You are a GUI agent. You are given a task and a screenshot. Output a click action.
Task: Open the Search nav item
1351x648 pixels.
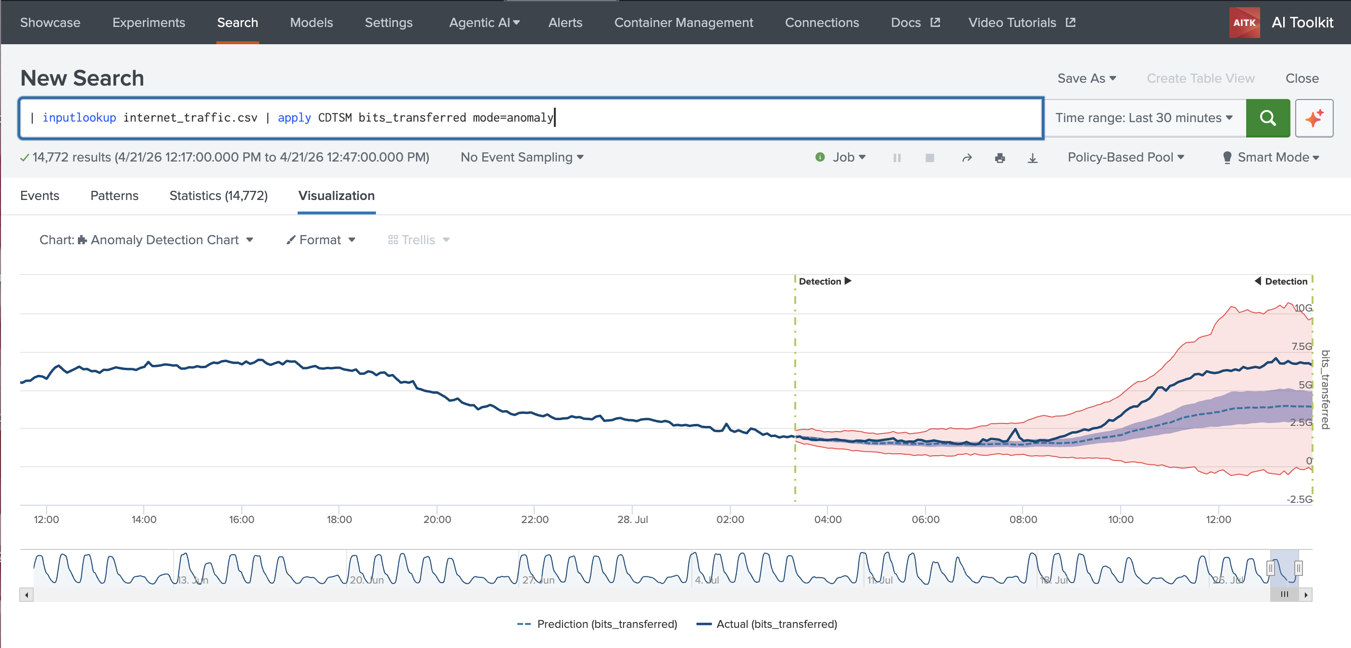[x=238, y=23]
